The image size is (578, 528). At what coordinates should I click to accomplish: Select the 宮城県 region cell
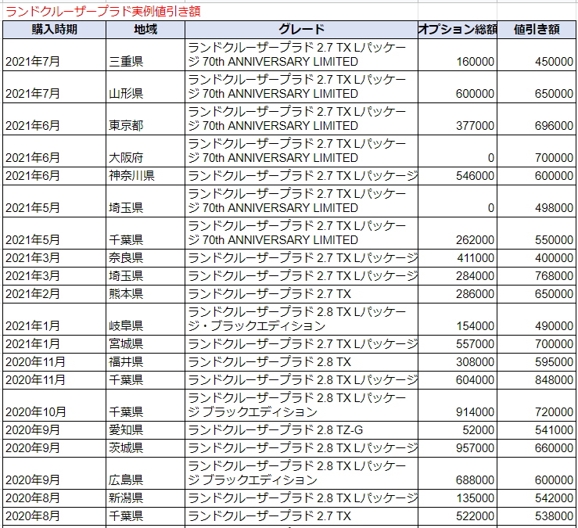[x=145, y=344]
